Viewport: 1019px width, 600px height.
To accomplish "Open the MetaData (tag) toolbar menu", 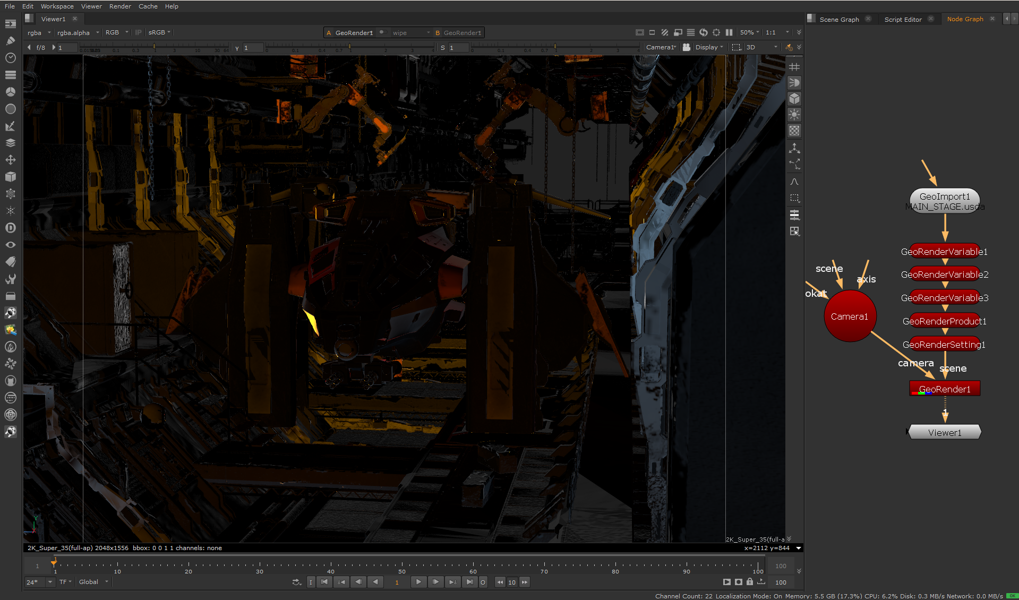I will pos(11,262).
